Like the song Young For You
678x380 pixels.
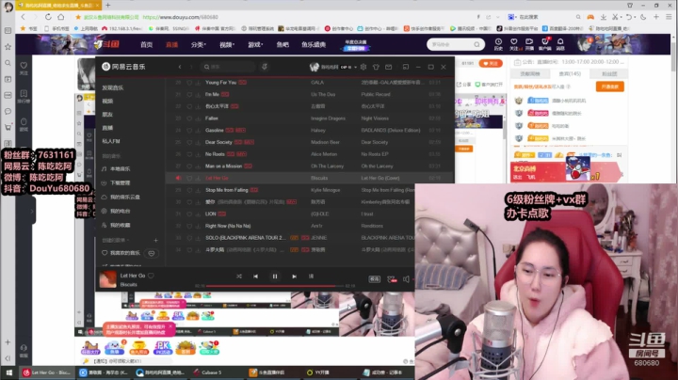[x=189, y=83]
